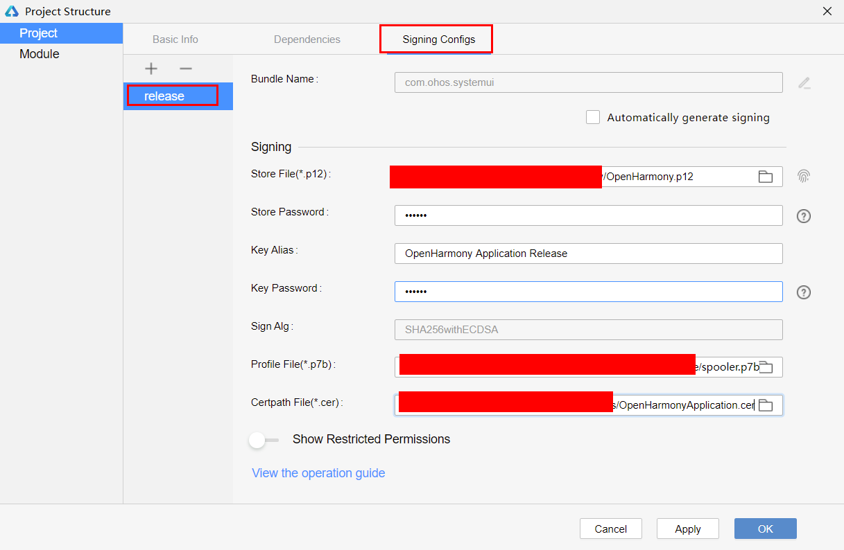Click the minus icon to remove config

point(185,69)
